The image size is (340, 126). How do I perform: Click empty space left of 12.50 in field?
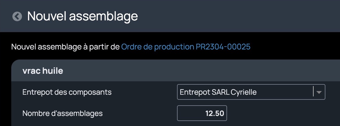[191, 113]
